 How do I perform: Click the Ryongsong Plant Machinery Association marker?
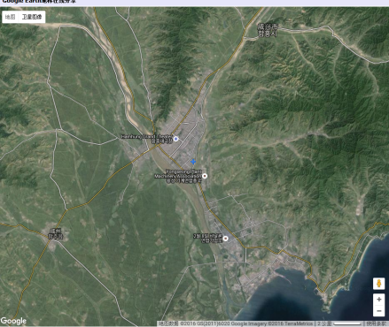pos(205,176)
